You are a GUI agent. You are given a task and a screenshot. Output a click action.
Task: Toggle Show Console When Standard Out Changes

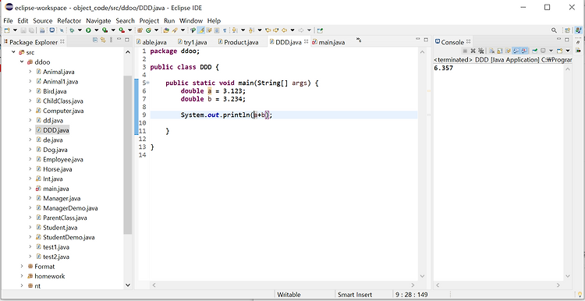(x=516, y=51)
